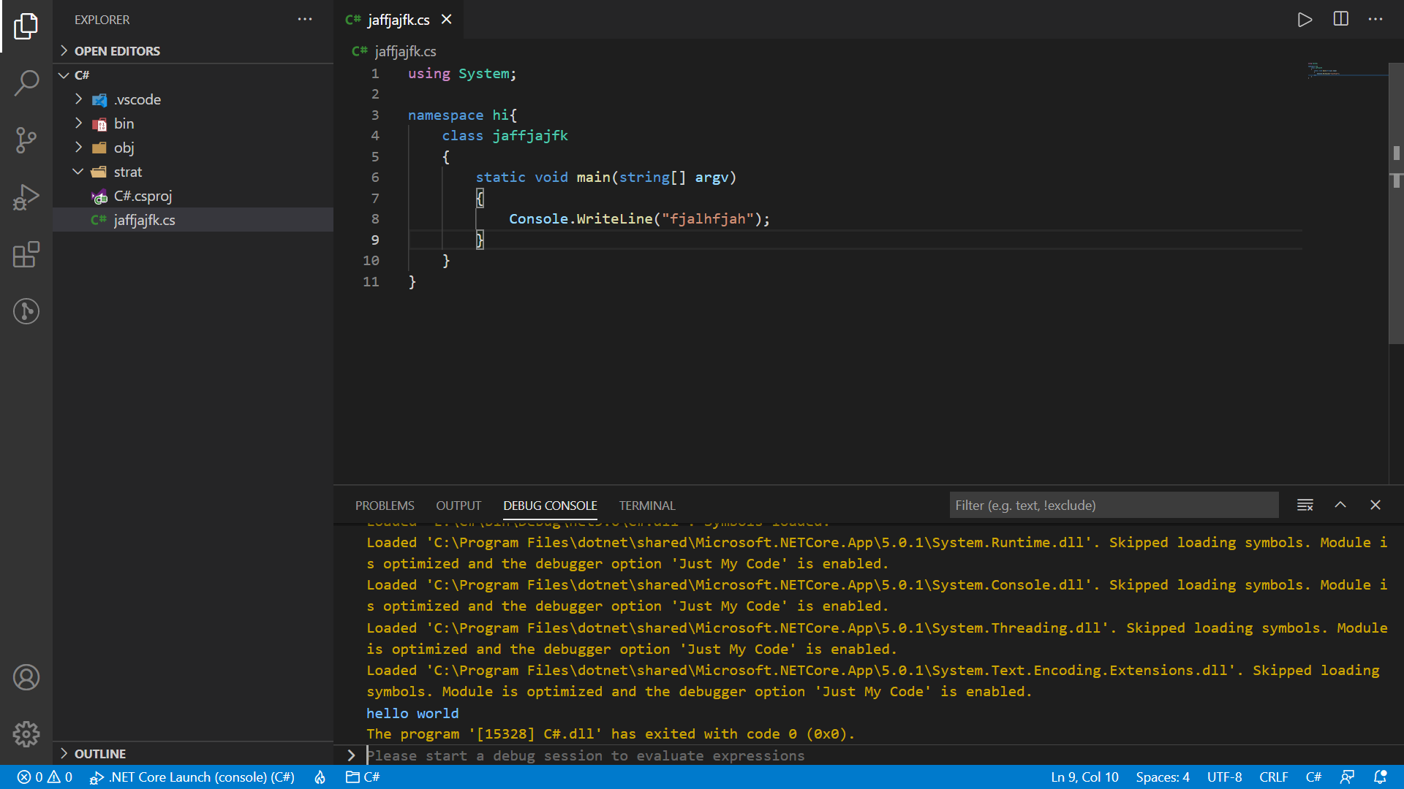
Task: Switch to the PROBLEMS tab
Action: [x=385, y=506]
